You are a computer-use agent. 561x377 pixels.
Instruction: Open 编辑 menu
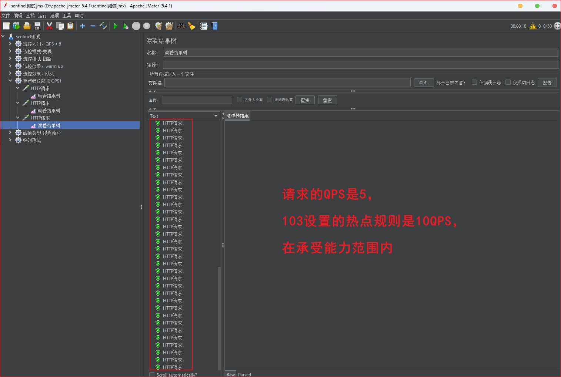click(18, 16)
